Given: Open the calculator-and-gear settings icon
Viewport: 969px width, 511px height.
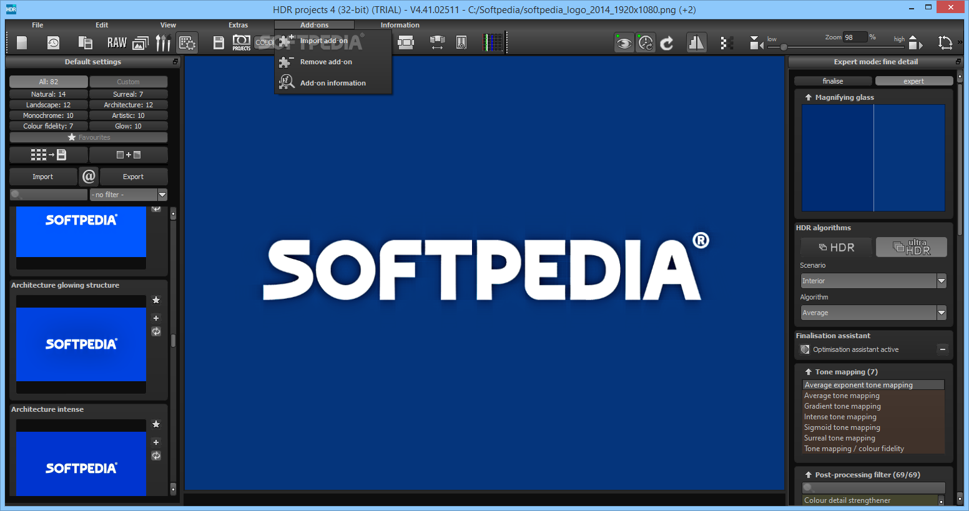Looking at the screenshot, I should [187, 42].
